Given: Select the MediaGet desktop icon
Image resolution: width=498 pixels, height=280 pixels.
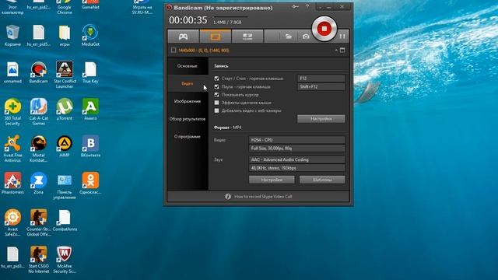Looking at the screenshot, I should tap(90, 36).
